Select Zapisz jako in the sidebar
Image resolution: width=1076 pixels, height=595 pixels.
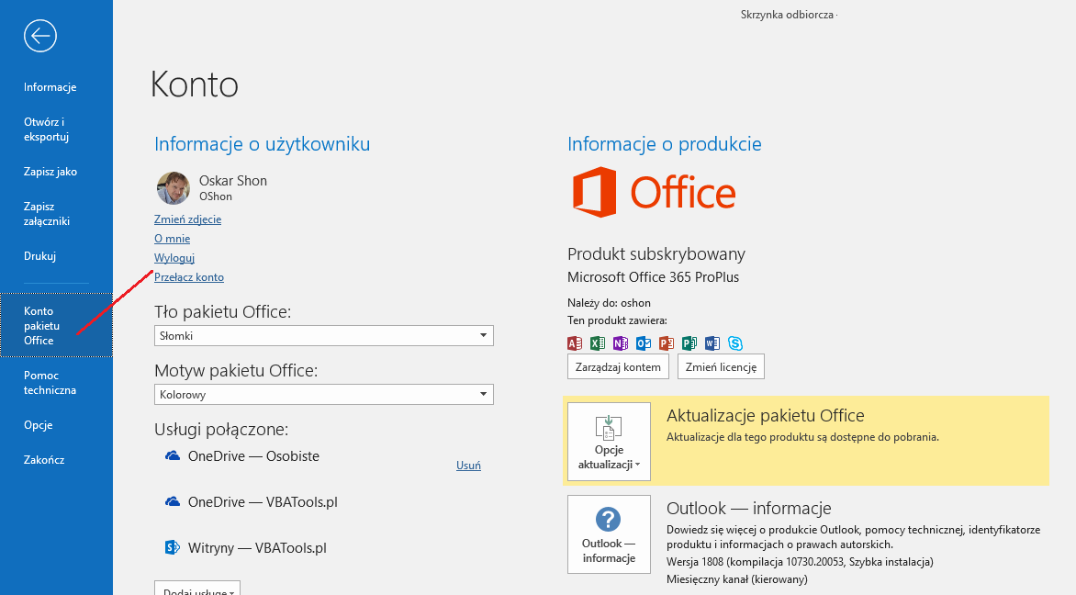50,172
